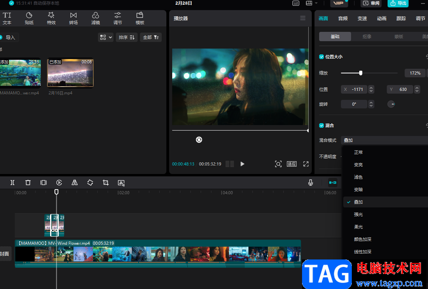Image resolution: width=428 pixels, height=289 pixels.
Task: Click the 导出 export button
Action: [x=398, y=3]
